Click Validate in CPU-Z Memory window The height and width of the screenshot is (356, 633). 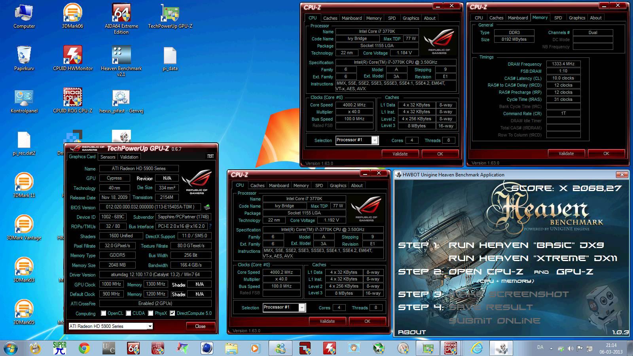coord(566,153)
